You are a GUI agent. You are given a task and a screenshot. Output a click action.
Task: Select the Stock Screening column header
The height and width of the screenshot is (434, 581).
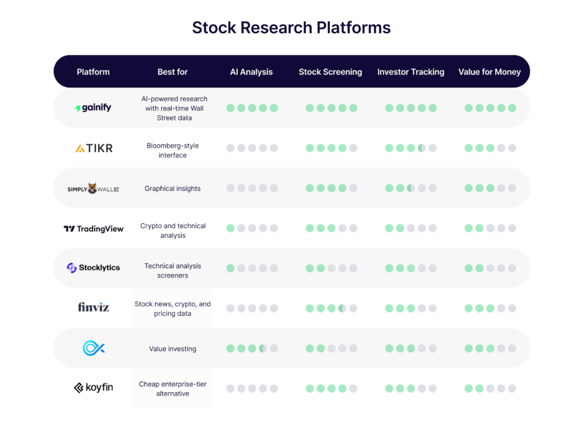pos(331,72)
